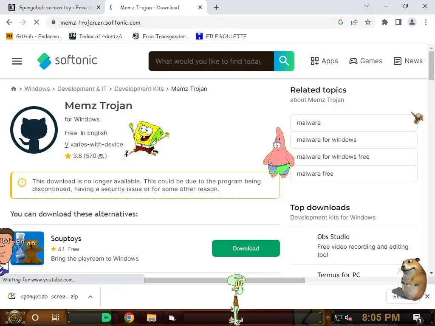
Task: Open the Games section
Action: click(x=366, y=61)
